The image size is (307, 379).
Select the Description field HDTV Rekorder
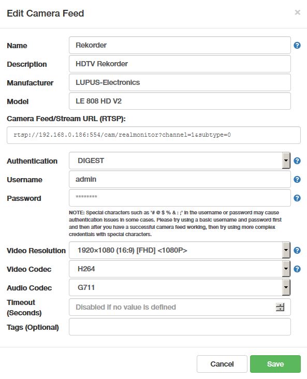tap(180, 64)
